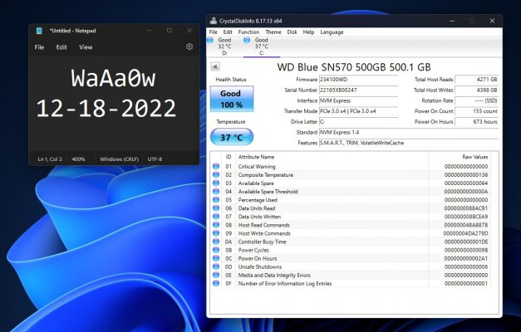Viewport: 521px width, 332px height.
Task: Click the status orb for Critical Warning
Action: coord(216,166)
